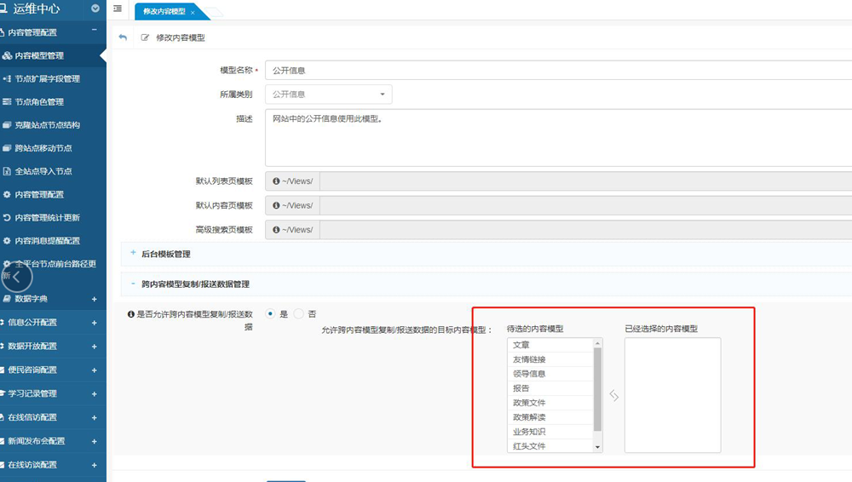Click the cloud icon beside 内容模型管理
852x482 pixels.
(x=7, y=56)
